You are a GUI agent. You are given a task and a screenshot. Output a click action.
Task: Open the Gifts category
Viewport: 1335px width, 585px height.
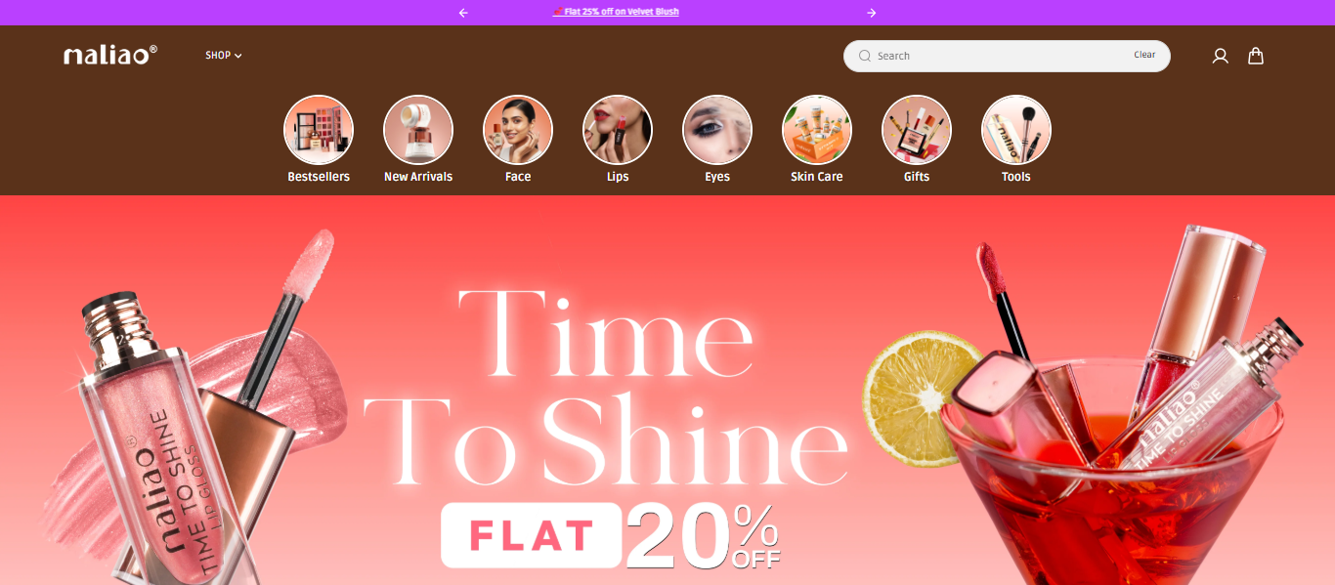917,129
